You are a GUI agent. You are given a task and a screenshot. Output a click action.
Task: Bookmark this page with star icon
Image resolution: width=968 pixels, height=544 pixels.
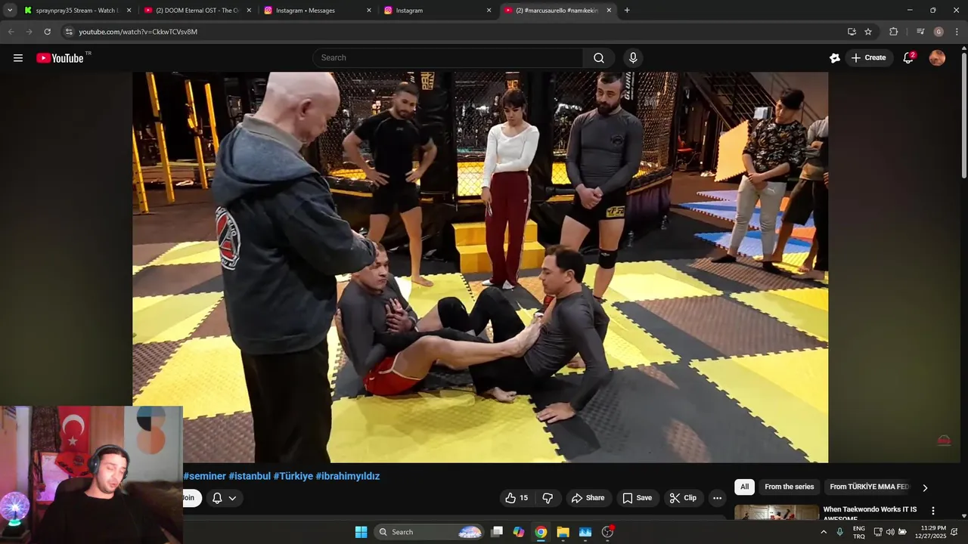[x=868, y=32]
